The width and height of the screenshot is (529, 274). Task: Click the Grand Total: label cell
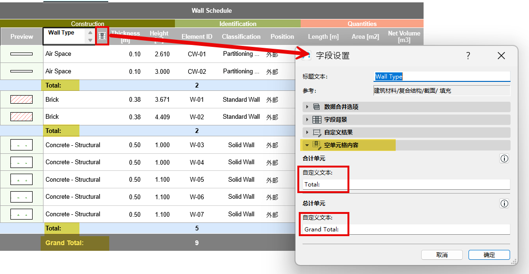click(64, 243)
